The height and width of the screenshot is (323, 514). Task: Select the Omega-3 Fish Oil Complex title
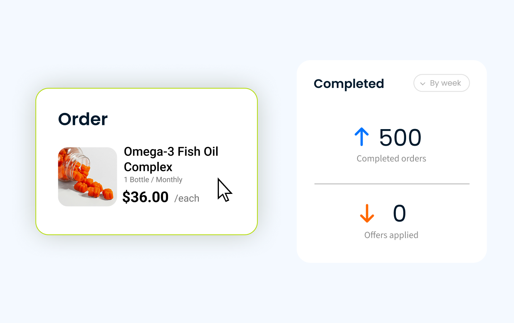[x=171, y=158]
